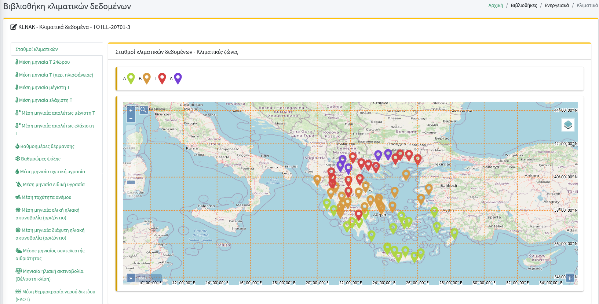This screenshot has height=304, width=599.
Task: Click the zone Γ red legend marker
Action: [162, 78]
